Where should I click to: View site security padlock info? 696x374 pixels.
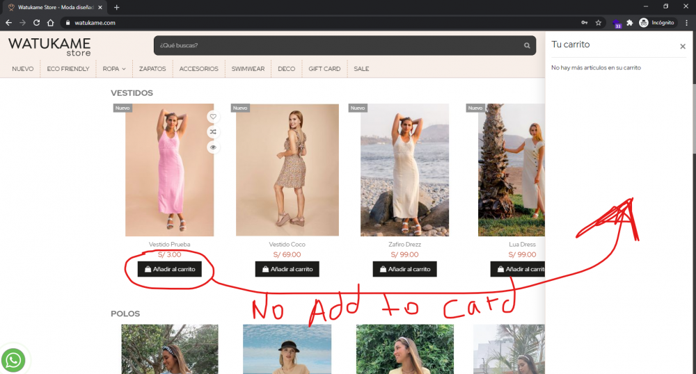(68, 23)
